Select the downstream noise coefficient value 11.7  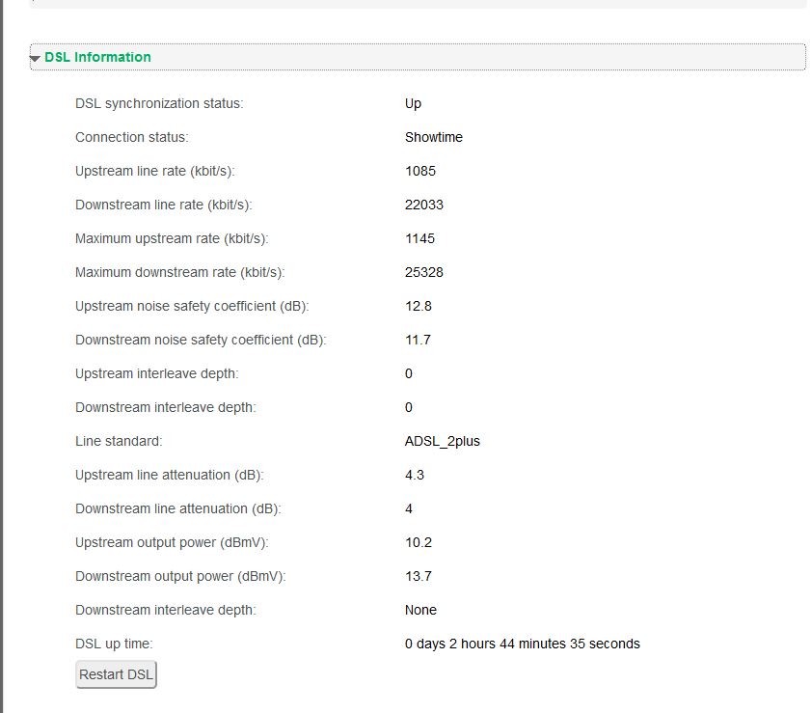click(418, 340)
